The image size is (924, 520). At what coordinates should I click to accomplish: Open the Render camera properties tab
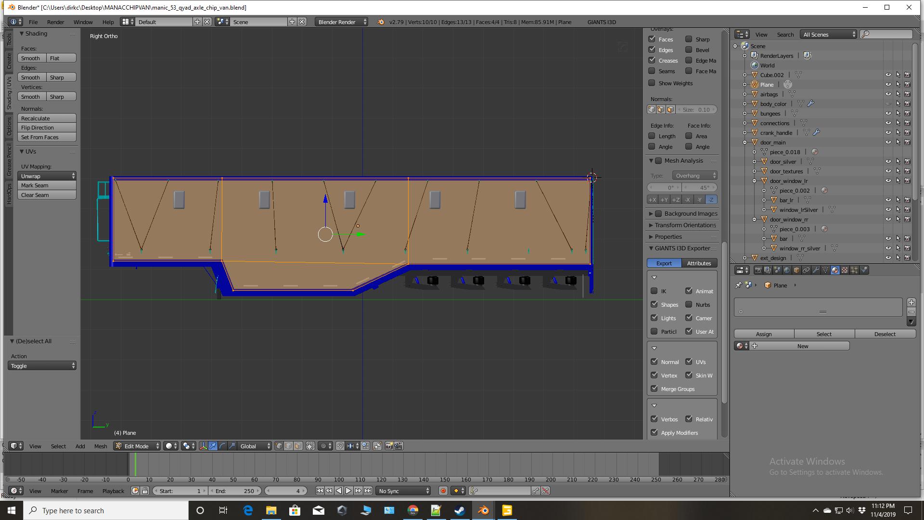758,270
